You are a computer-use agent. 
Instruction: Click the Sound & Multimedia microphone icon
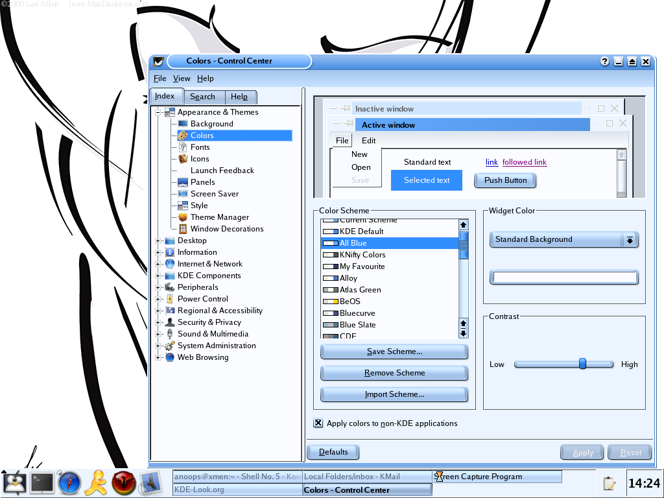click(170, 334)
